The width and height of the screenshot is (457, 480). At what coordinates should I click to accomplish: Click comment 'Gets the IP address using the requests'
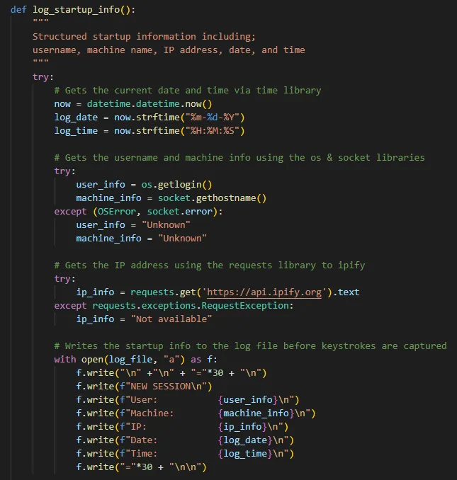(x=210, y=265)
